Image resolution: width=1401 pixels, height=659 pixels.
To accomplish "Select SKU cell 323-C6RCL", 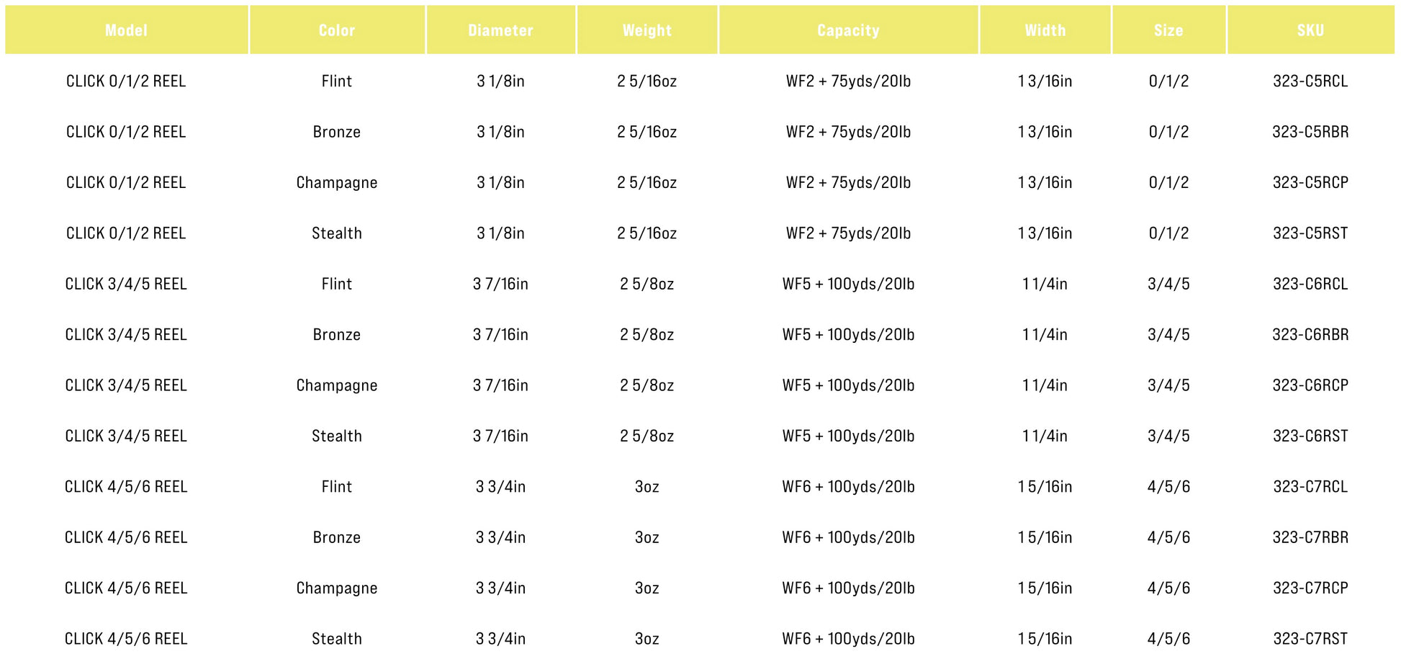I will [x=1310, y=284].
